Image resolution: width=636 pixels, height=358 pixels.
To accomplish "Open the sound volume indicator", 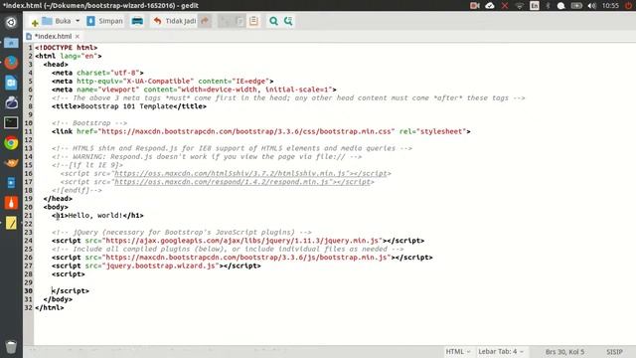I will click(x=592, y=6).
